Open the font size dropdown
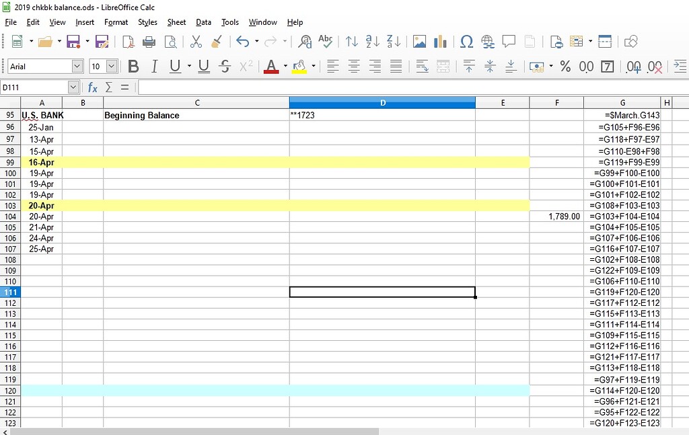This screenshot has width=689, height=435. tap(112, 67)
